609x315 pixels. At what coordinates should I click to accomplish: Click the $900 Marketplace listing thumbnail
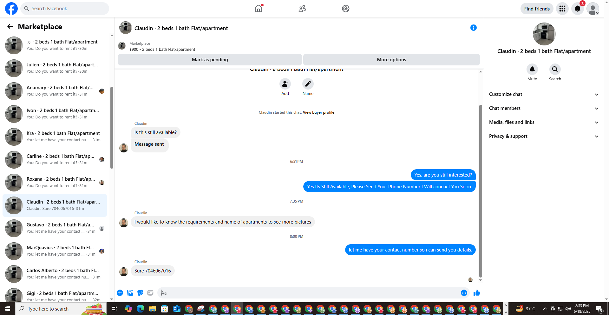click(122, 46)
